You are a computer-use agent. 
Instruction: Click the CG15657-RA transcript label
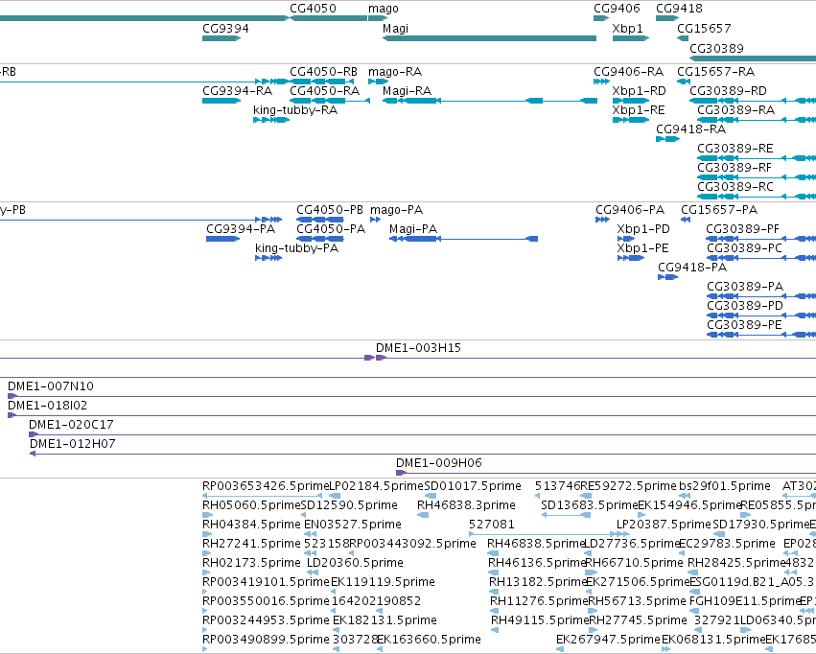[715, 72]
